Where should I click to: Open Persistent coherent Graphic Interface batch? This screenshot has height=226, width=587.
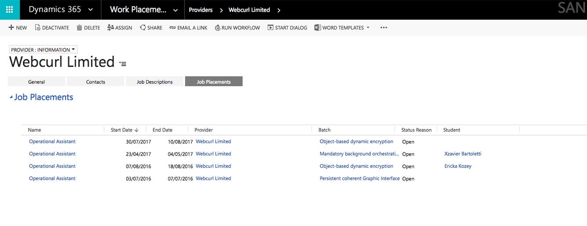pos(359,178)
